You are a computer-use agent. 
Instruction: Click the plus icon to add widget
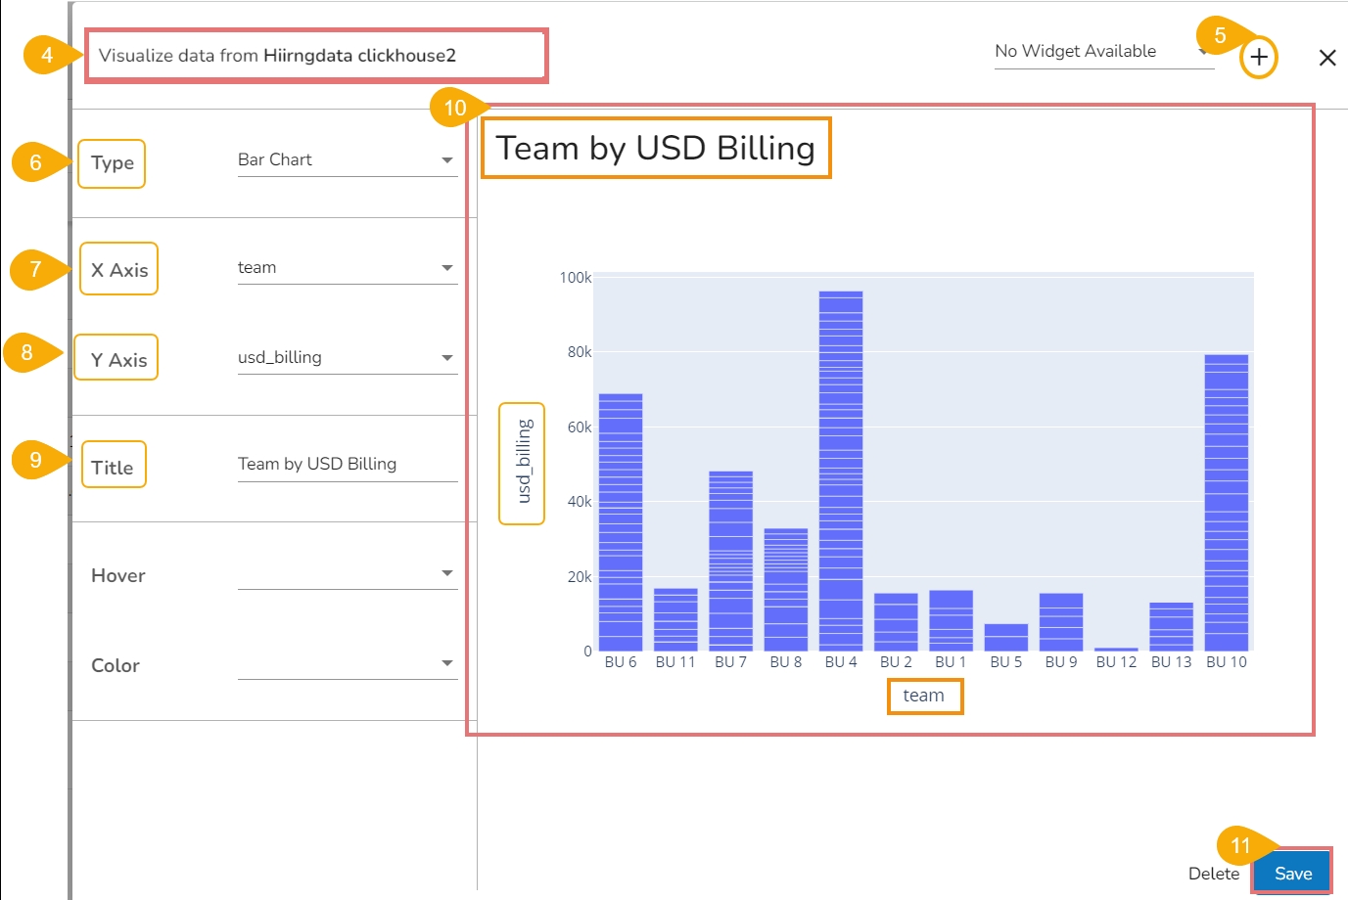pyautogui.click(x=1259, y=58)
